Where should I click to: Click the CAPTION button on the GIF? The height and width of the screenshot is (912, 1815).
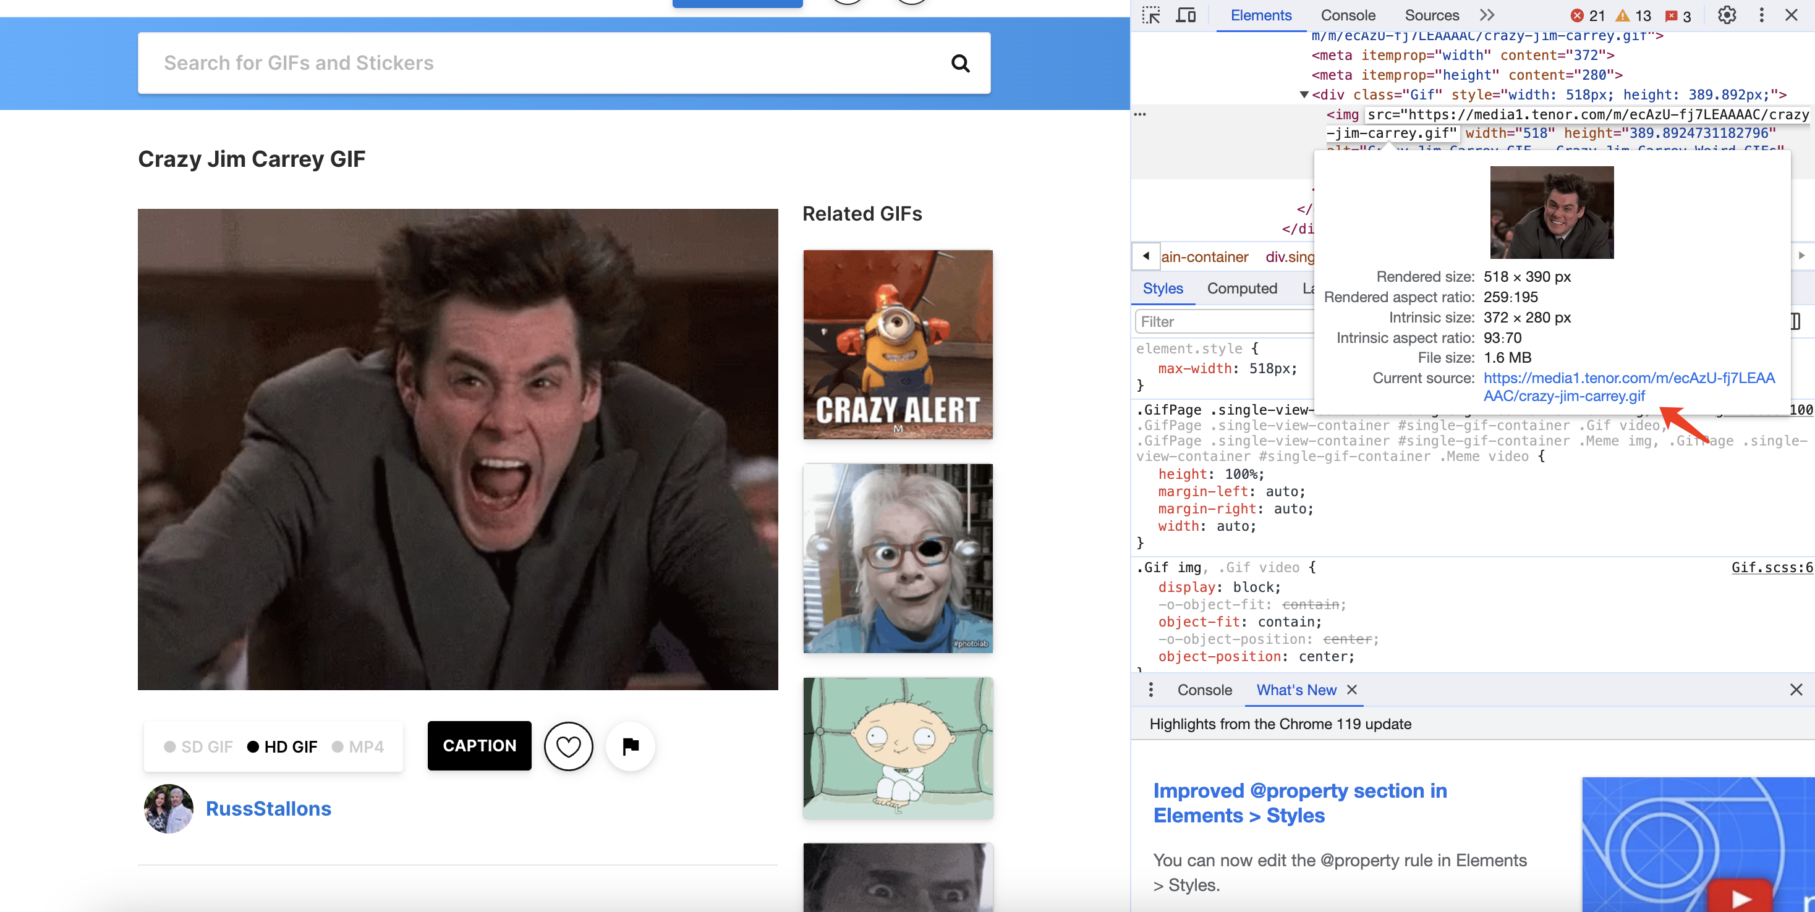click(x=478, y=746)
